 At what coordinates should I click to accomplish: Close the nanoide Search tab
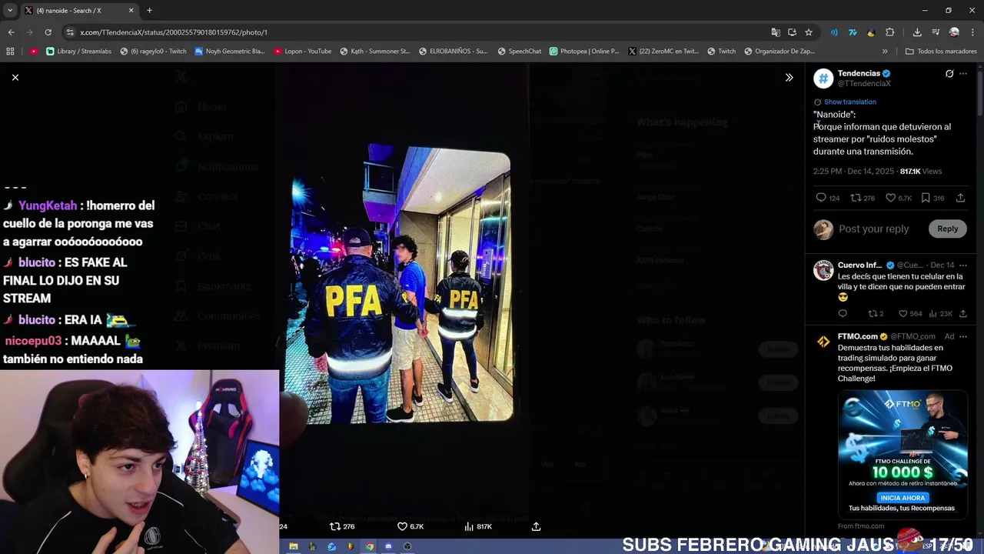pos(131,11)
